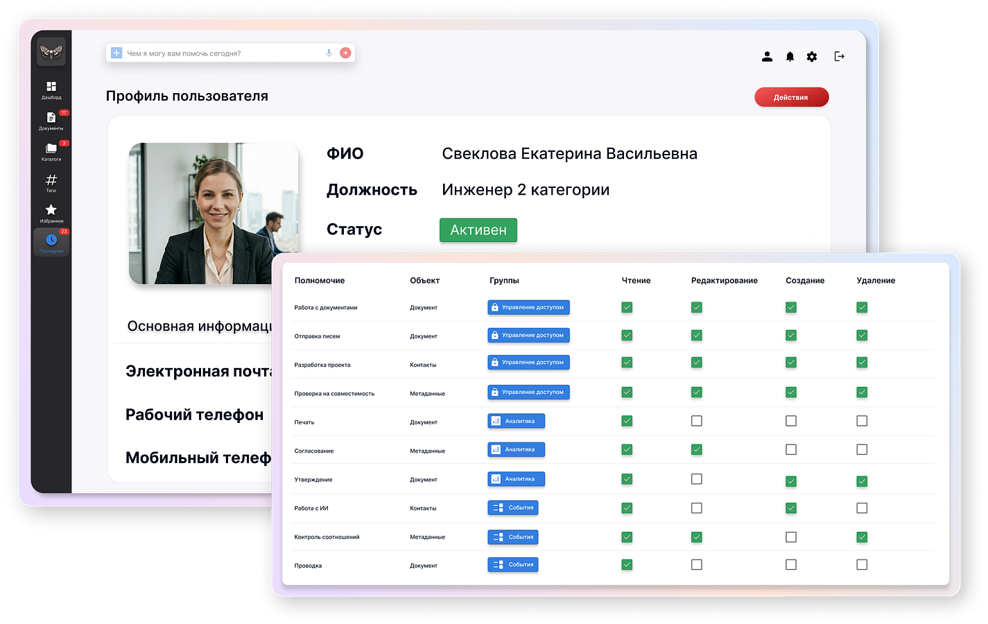
Task: Click Управление доступом in Работа с документами row
Action: click(528, 307)
